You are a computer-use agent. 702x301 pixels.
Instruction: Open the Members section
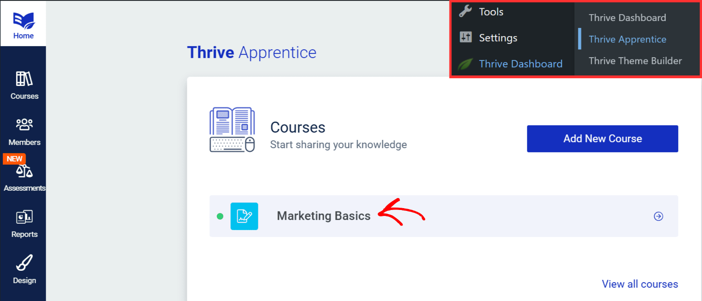pos(24,132)
